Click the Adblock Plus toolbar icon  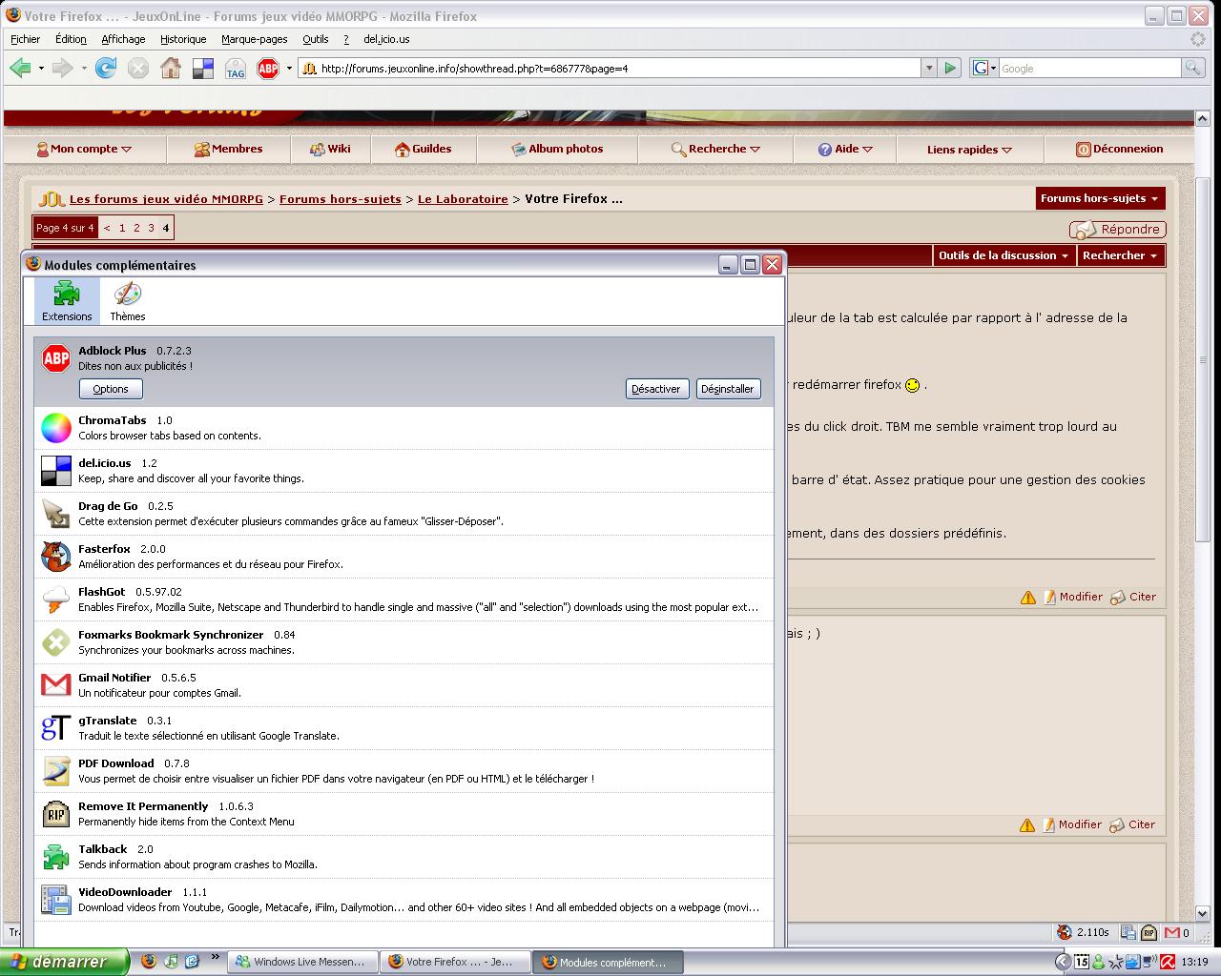pyautogui.click(x=268, y=68)
